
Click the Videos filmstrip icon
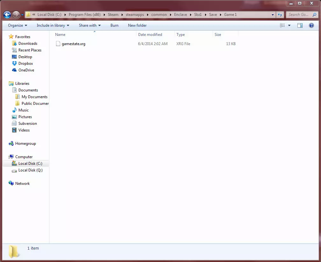click(14, 130)
